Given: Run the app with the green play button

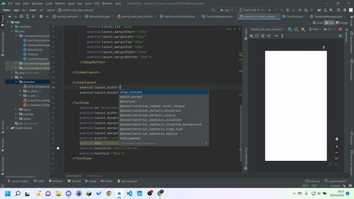Looking at the screenshot, I should point(270,10).
